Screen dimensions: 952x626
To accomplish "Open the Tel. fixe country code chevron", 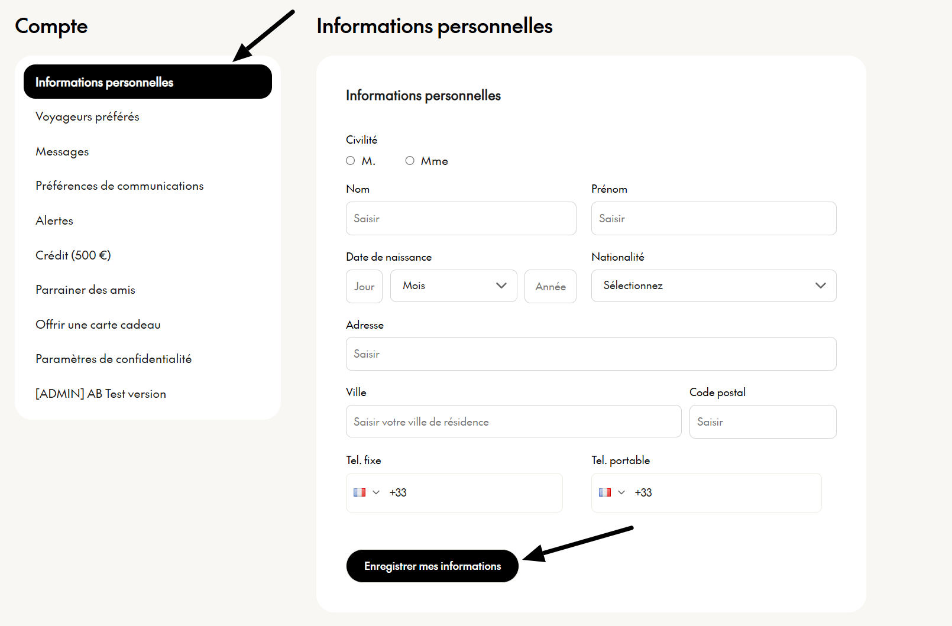I will click(x=376, y=492).
